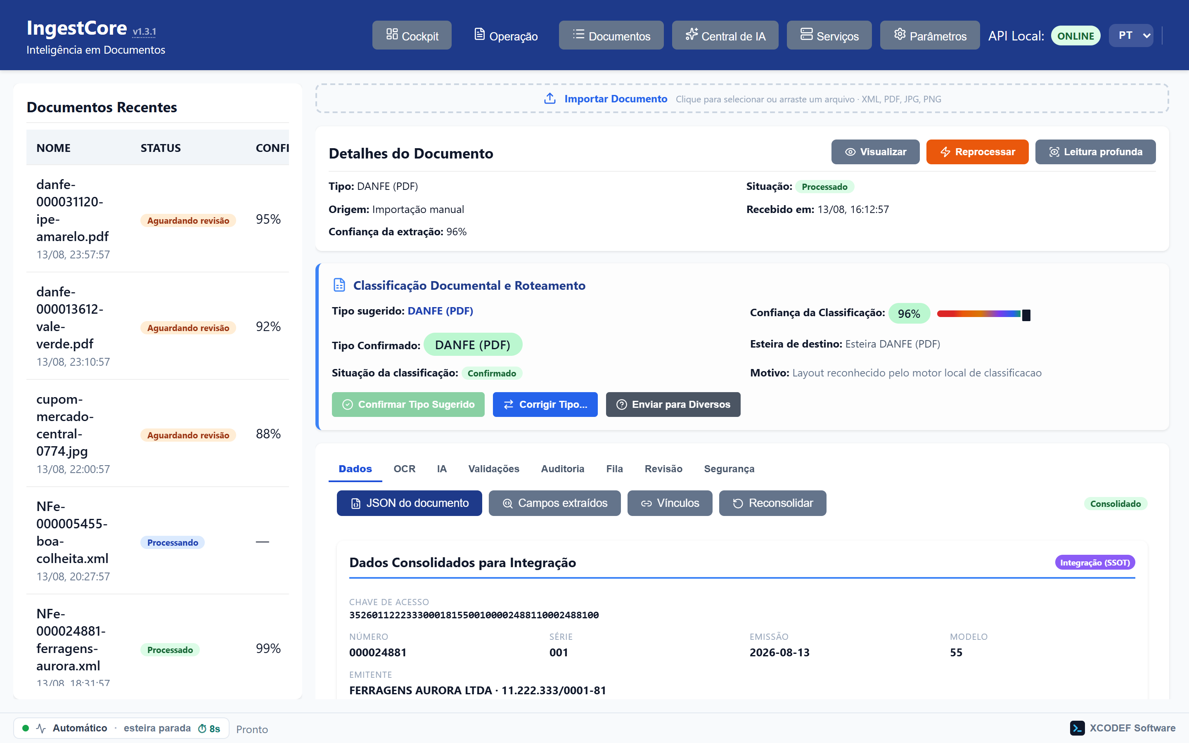Click the Visualizar button
The height and width of the screenshot is (743, 1189).
point(876,152)
